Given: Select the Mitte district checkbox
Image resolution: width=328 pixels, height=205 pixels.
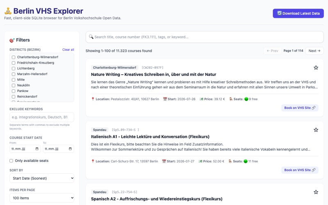Looking at the screenshot, I should [x=14, y=80].
